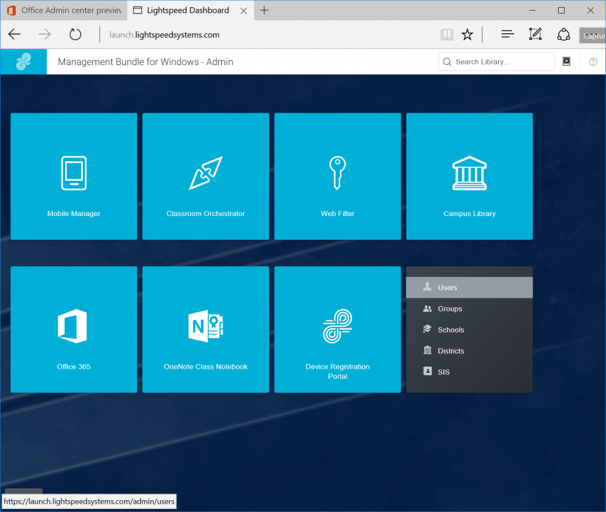Click the Capture button at top right

592,36
